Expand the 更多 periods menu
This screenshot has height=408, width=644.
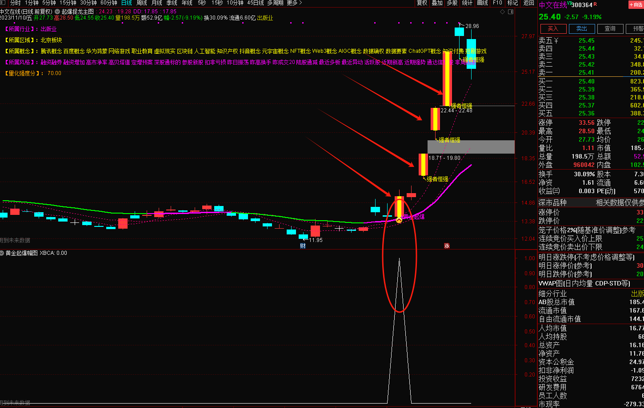pyautogui.click(x=294, y=3)
